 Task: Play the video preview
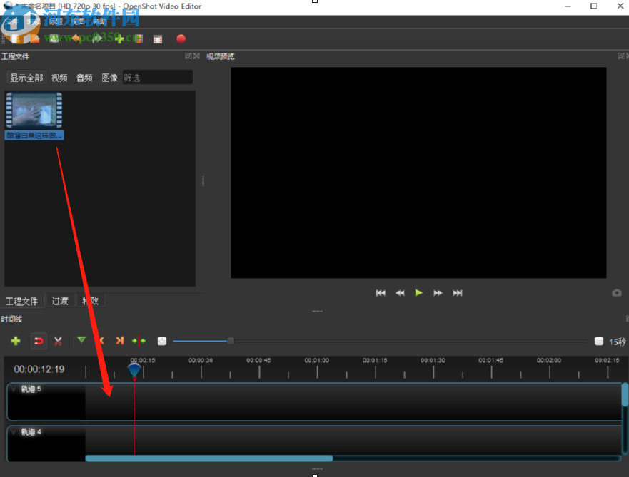pyautogui.click(x=419, y=293)
